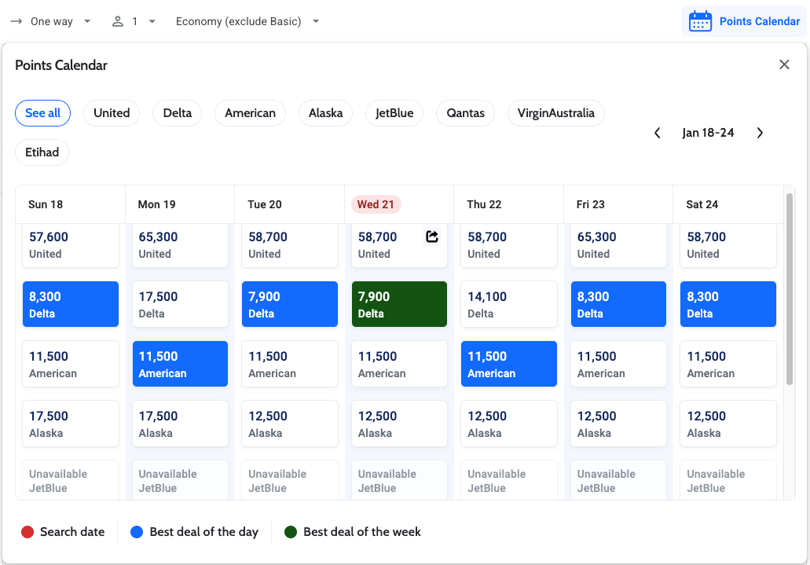Expand the passenger count dropdown
The height and width of the screenshot is (565, 810).
click(x=152, y=21)
